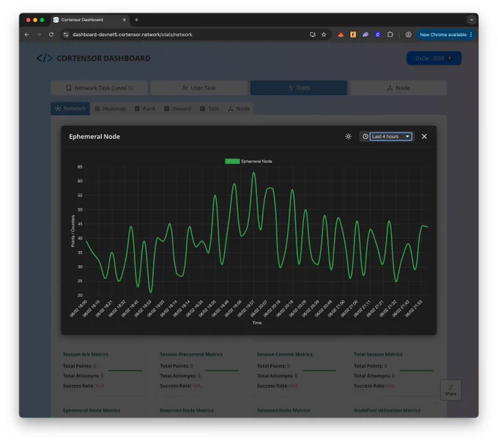Click the Session Precommit Metrics heading

point(191,354)
